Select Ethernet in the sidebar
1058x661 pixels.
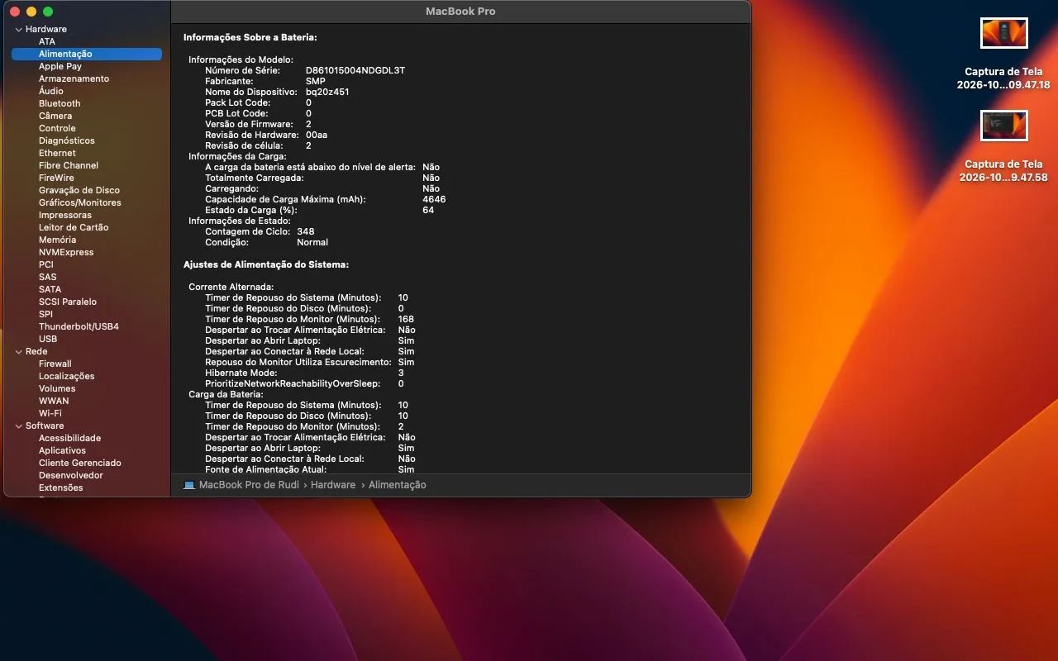(57, 153)
